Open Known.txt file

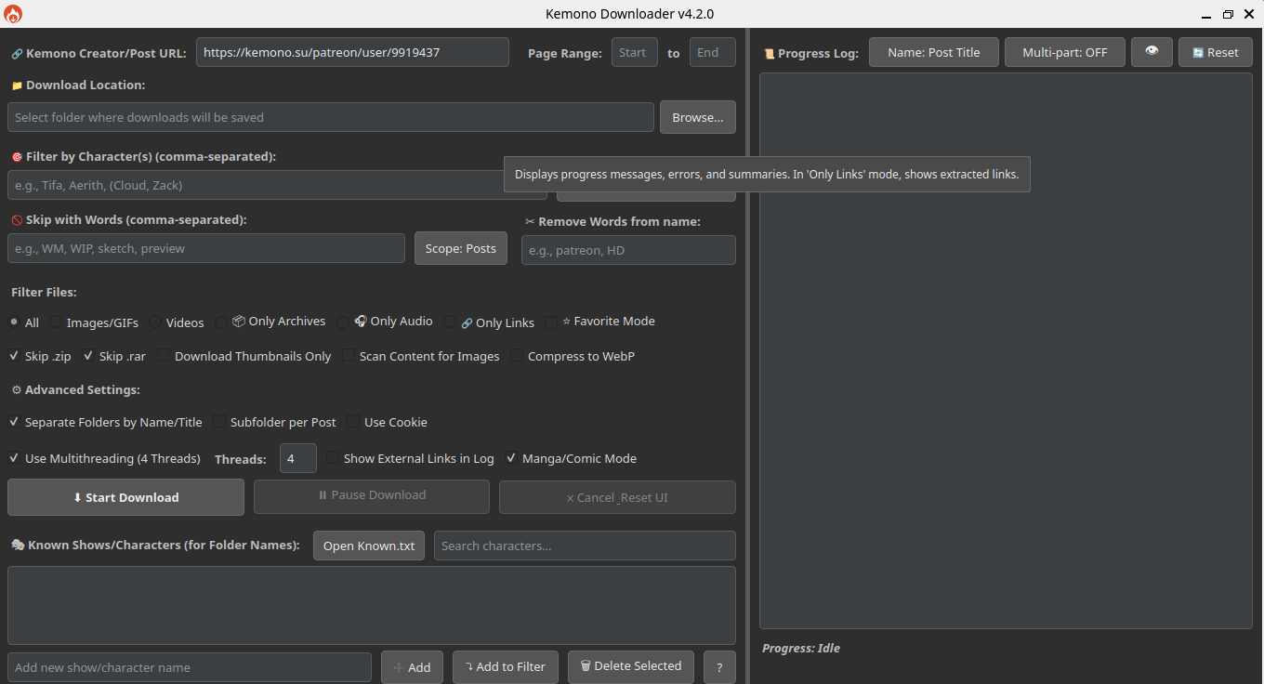pyautogui.click(x=369, y=546)
